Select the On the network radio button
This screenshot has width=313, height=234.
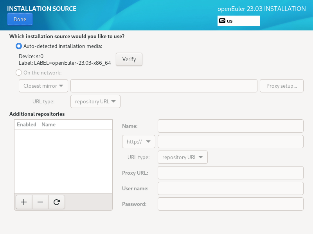(19, 73)
